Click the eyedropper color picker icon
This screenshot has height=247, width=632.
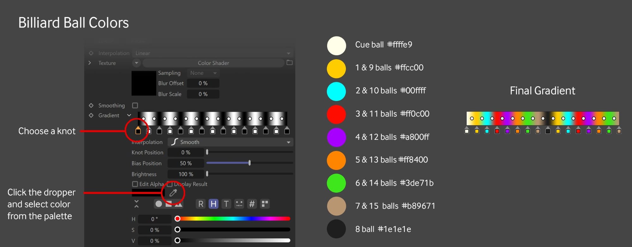(x=173, y=193)
